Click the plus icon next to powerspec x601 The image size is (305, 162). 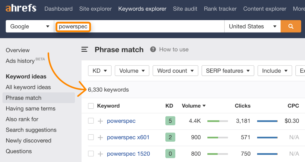[100, 137]
